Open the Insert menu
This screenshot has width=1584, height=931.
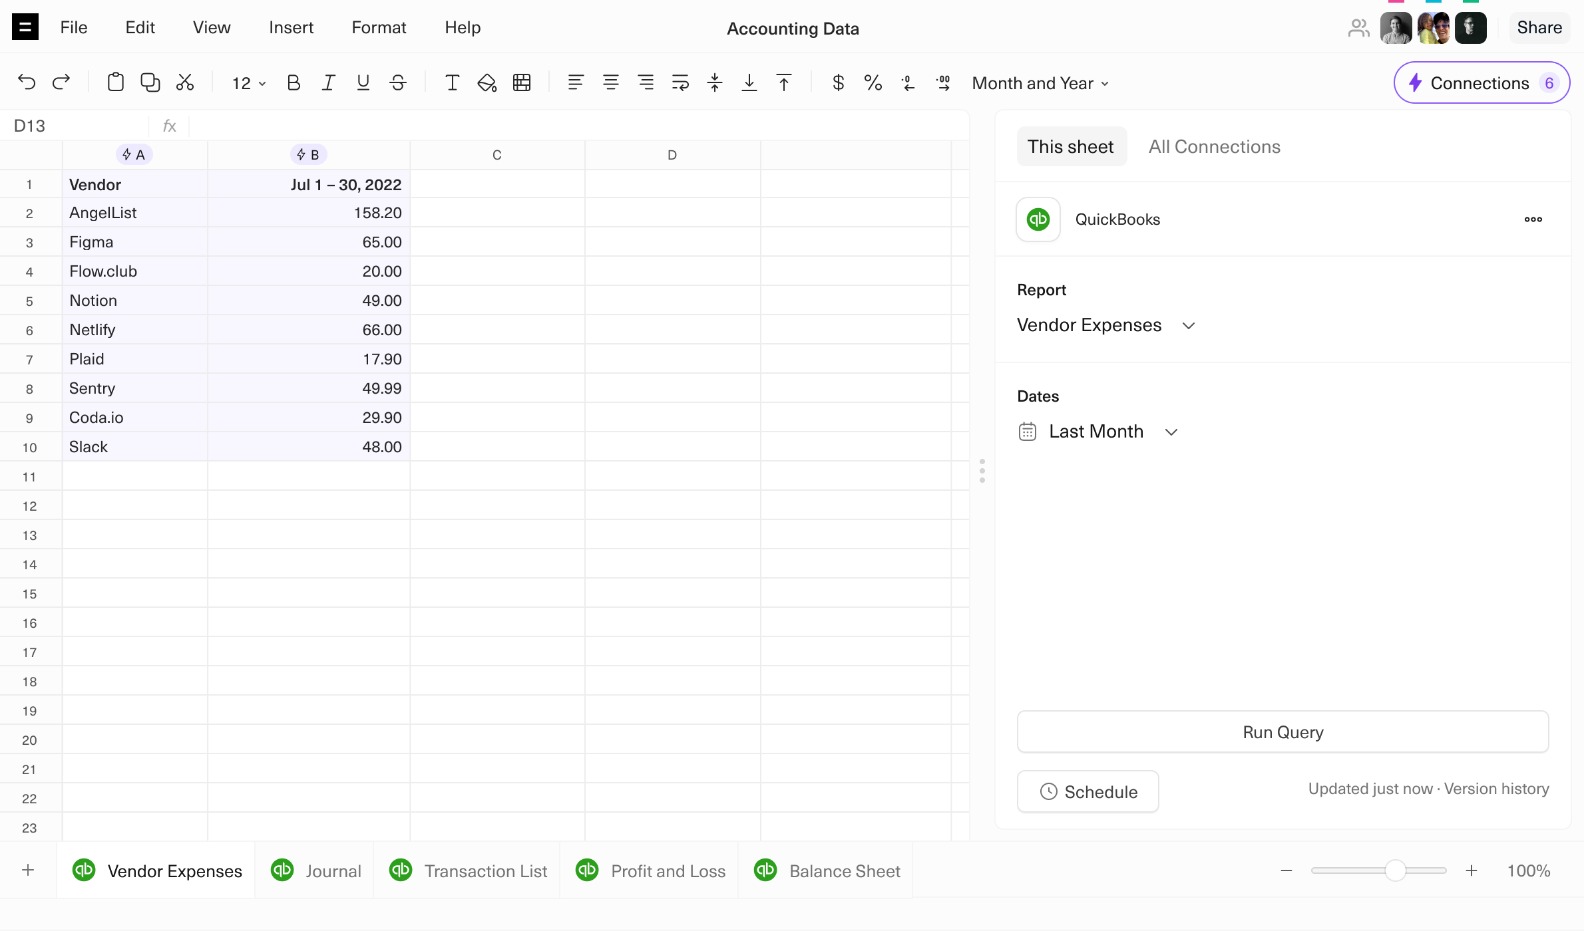[x=291, y=27]
